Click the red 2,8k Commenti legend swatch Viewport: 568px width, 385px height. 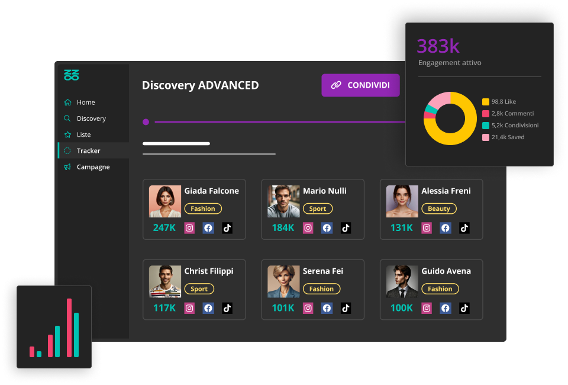click(486, 114)
